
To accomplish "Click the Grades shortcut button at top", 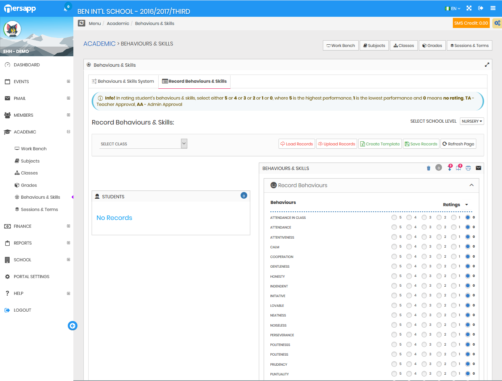I will [432, 45].
